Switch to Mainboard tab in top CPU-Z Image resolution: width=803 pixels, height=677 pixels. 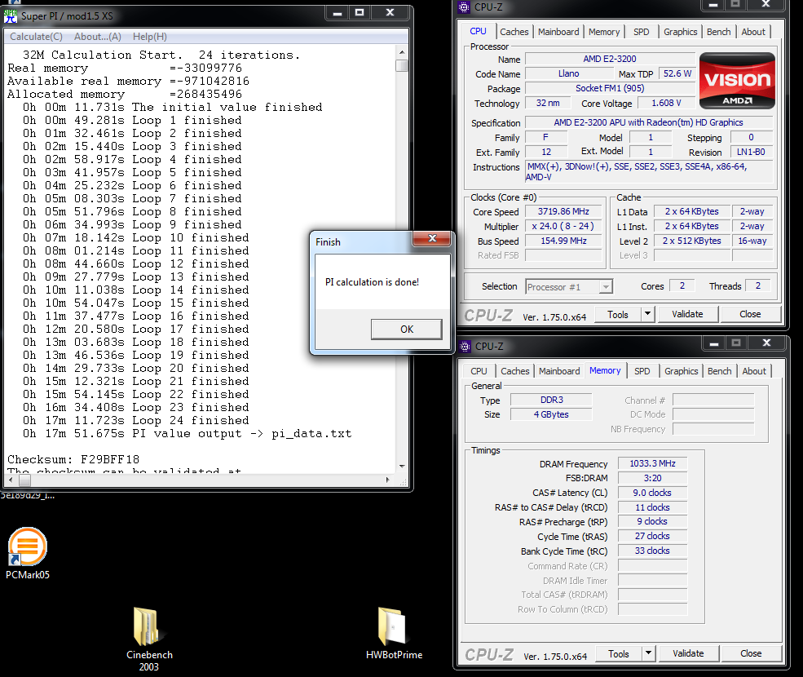[x=558, y=32]
